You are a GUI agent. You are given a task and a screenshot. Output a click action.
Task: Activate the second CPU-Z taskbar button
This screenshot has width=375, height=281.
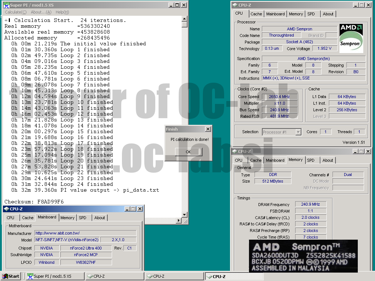(175, 276)
